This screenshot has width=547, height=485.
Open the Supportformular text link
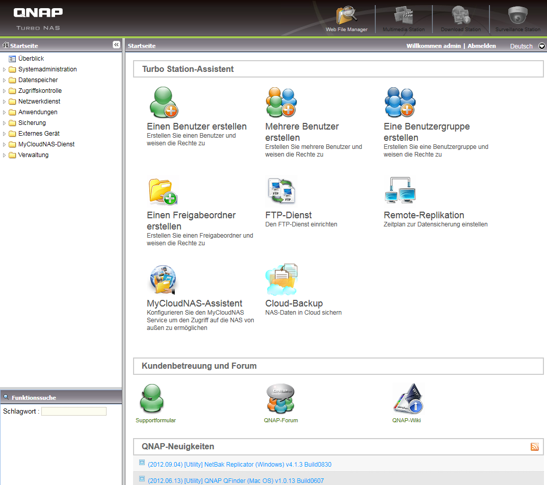click(155, 420)
